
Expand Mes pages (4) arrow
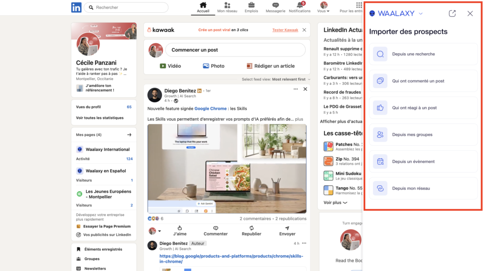pyautogui.click(x=129, y=135)
